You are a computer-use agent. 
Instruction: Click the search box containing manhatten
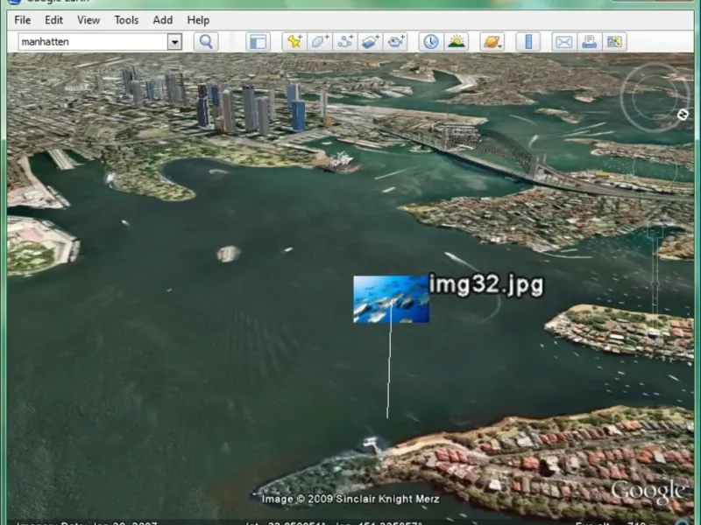[93, 42]
